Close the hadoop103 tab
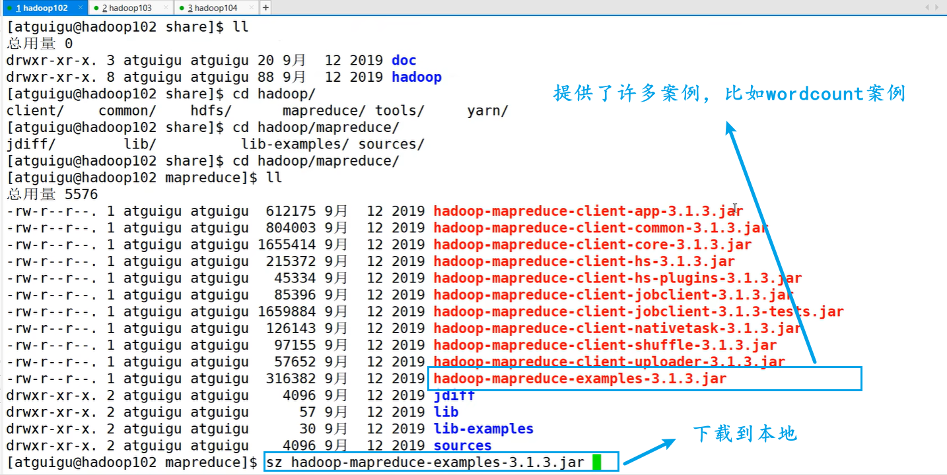Image resolution: width=947 pixels, height=475 pixels. (166, 8)
